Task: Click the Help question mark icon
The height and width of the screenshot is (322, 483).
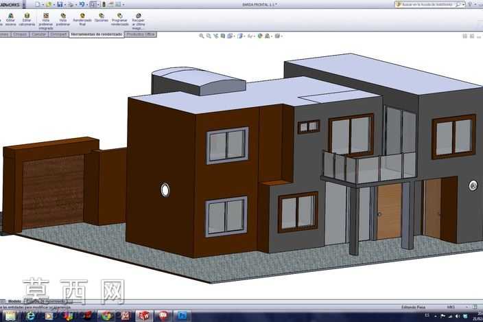Action: (469, 4)
